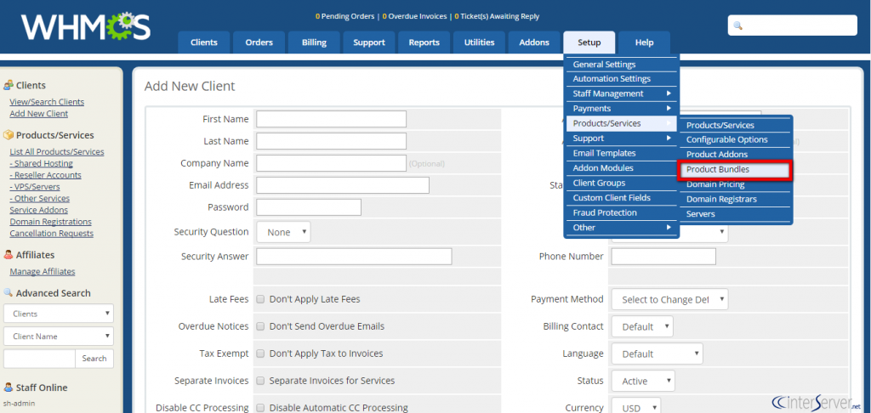Expand the Other submenu

[x=622, y=228]
